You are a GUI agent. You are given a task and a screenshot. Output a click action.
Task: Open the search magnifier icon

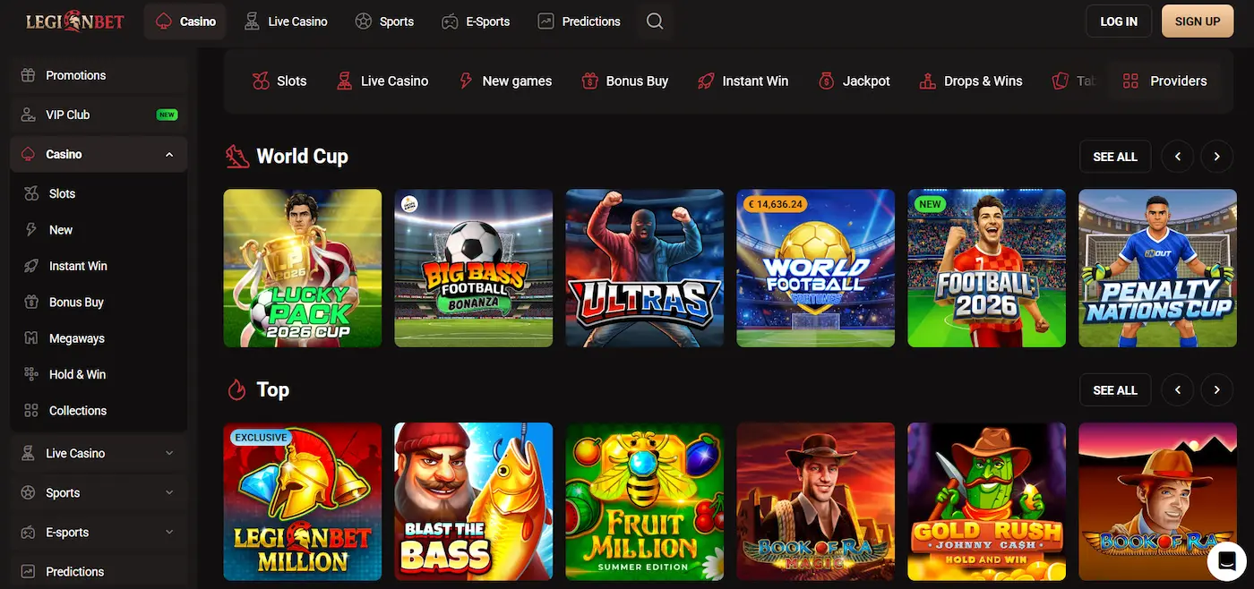click(655, 21)
